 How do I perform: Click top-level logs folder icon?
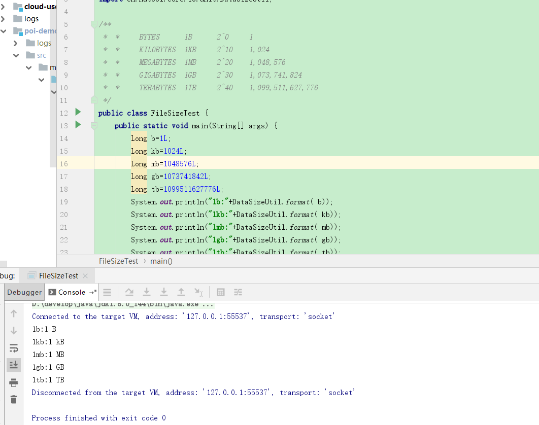click(x=18, y=19)
